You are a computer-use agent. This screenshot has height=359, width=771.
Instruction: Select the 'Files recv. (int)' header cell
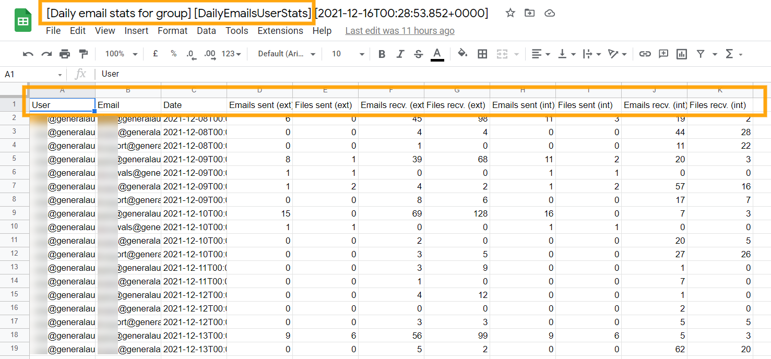(720, 105)
